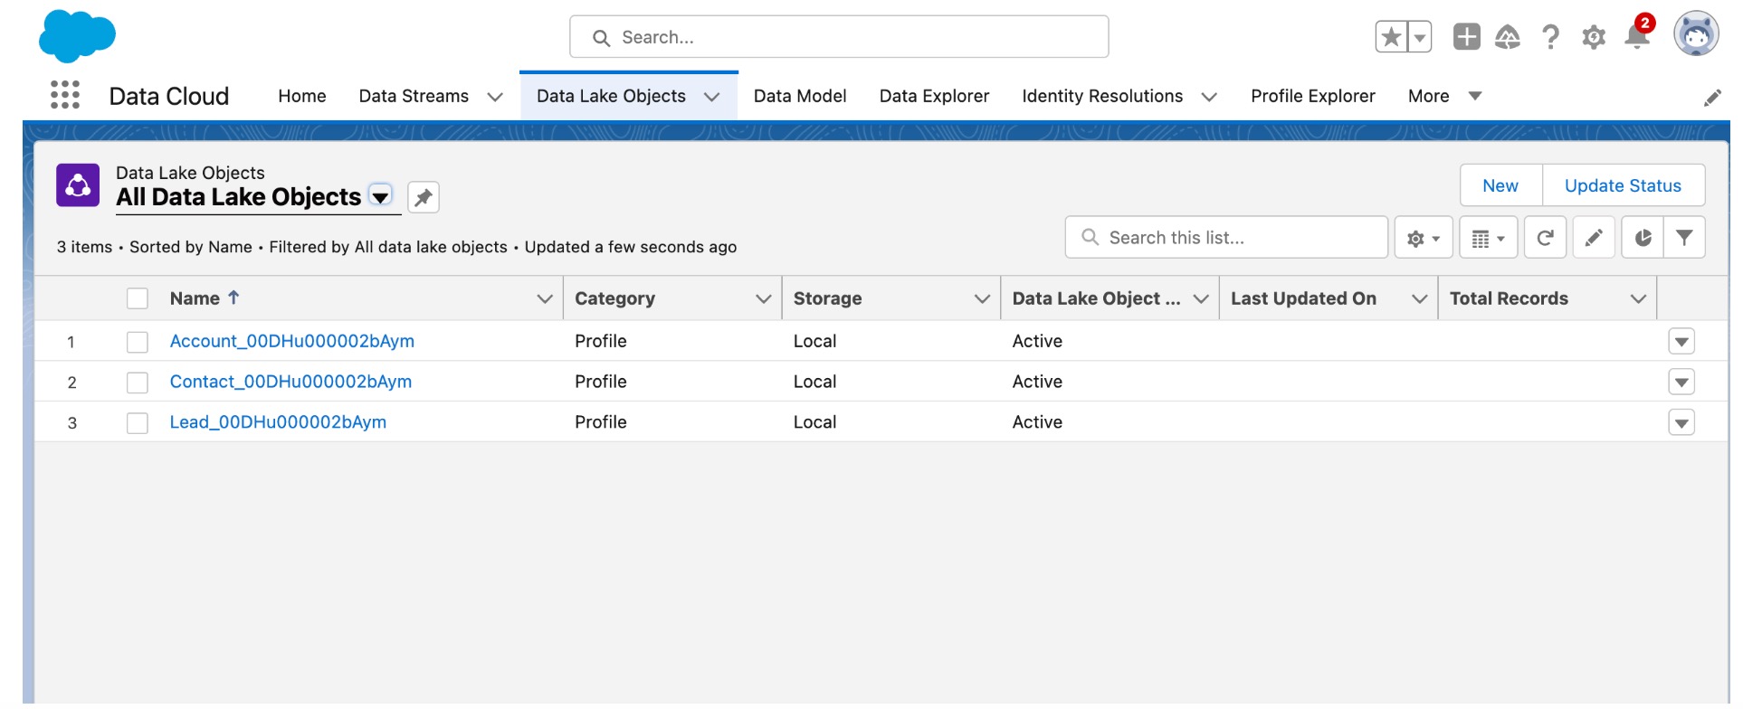Open the Account_00DHu000002bAym link
The width and height of the screenshot is (1743, 709).
(292, 341)
